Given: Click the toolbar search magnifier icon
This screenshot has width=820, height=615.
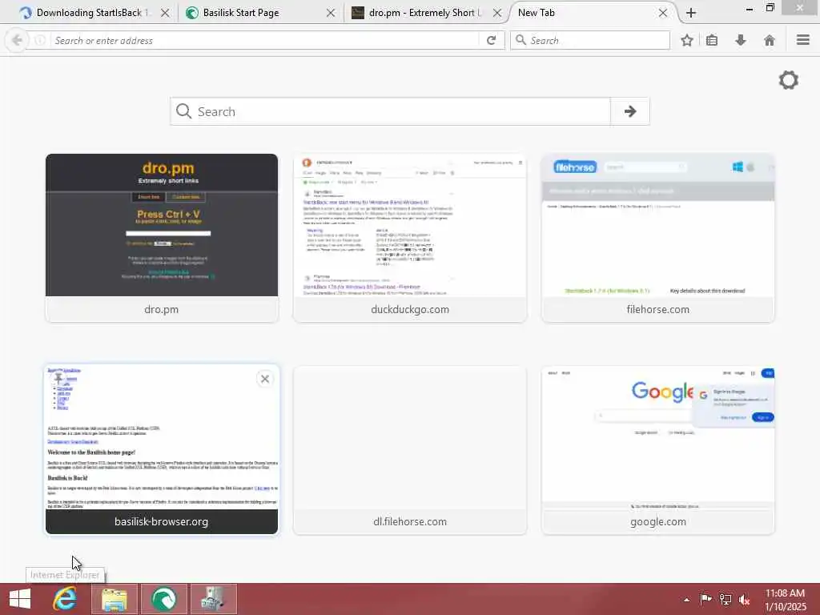Looking at the screenshot, I should coord(521,40).
